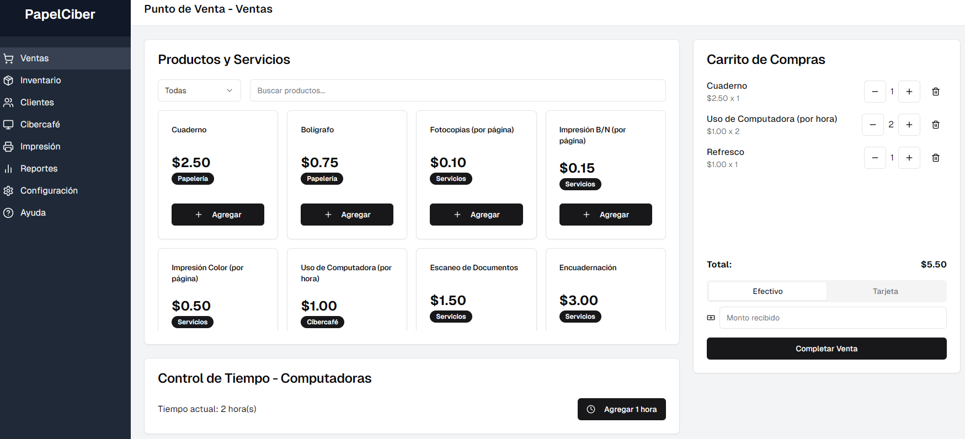The image size is (965, 439).
Task: Delete Refresco from cart with trash icon
Action: 936,158
